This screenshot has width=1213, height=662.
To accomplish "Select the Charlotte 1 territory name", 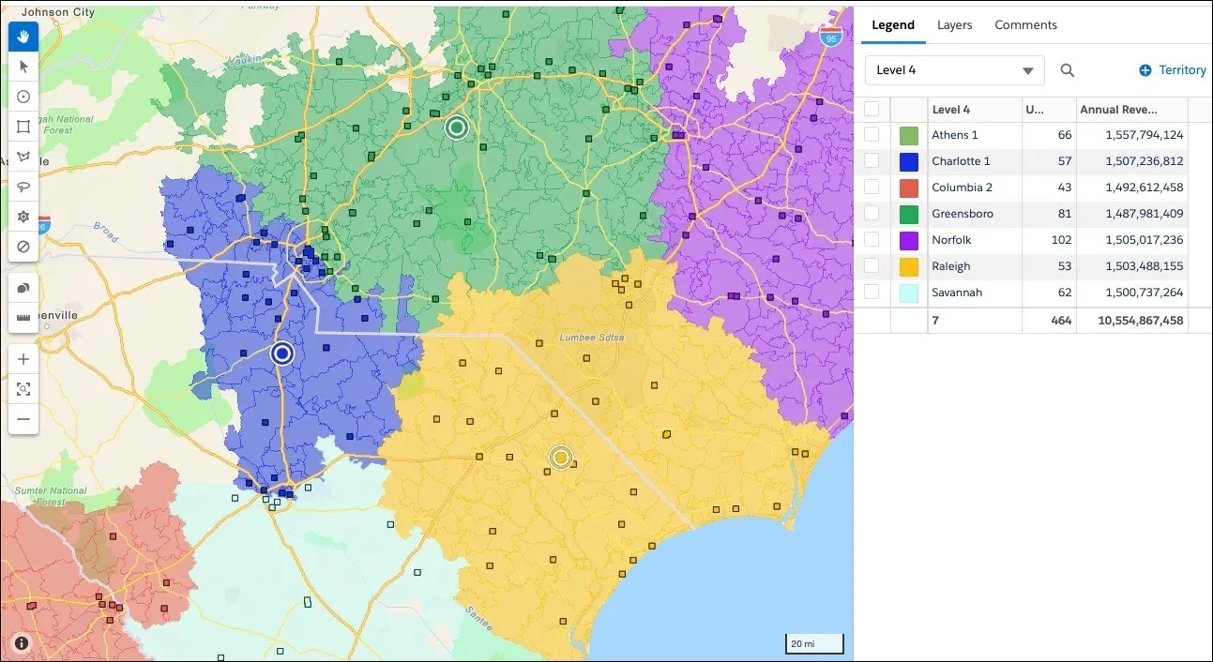I will (961, 161).
